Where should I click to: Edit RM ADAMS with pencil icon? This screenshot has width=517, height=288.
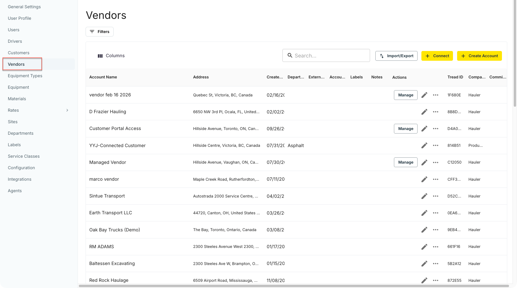coord(424,247)
